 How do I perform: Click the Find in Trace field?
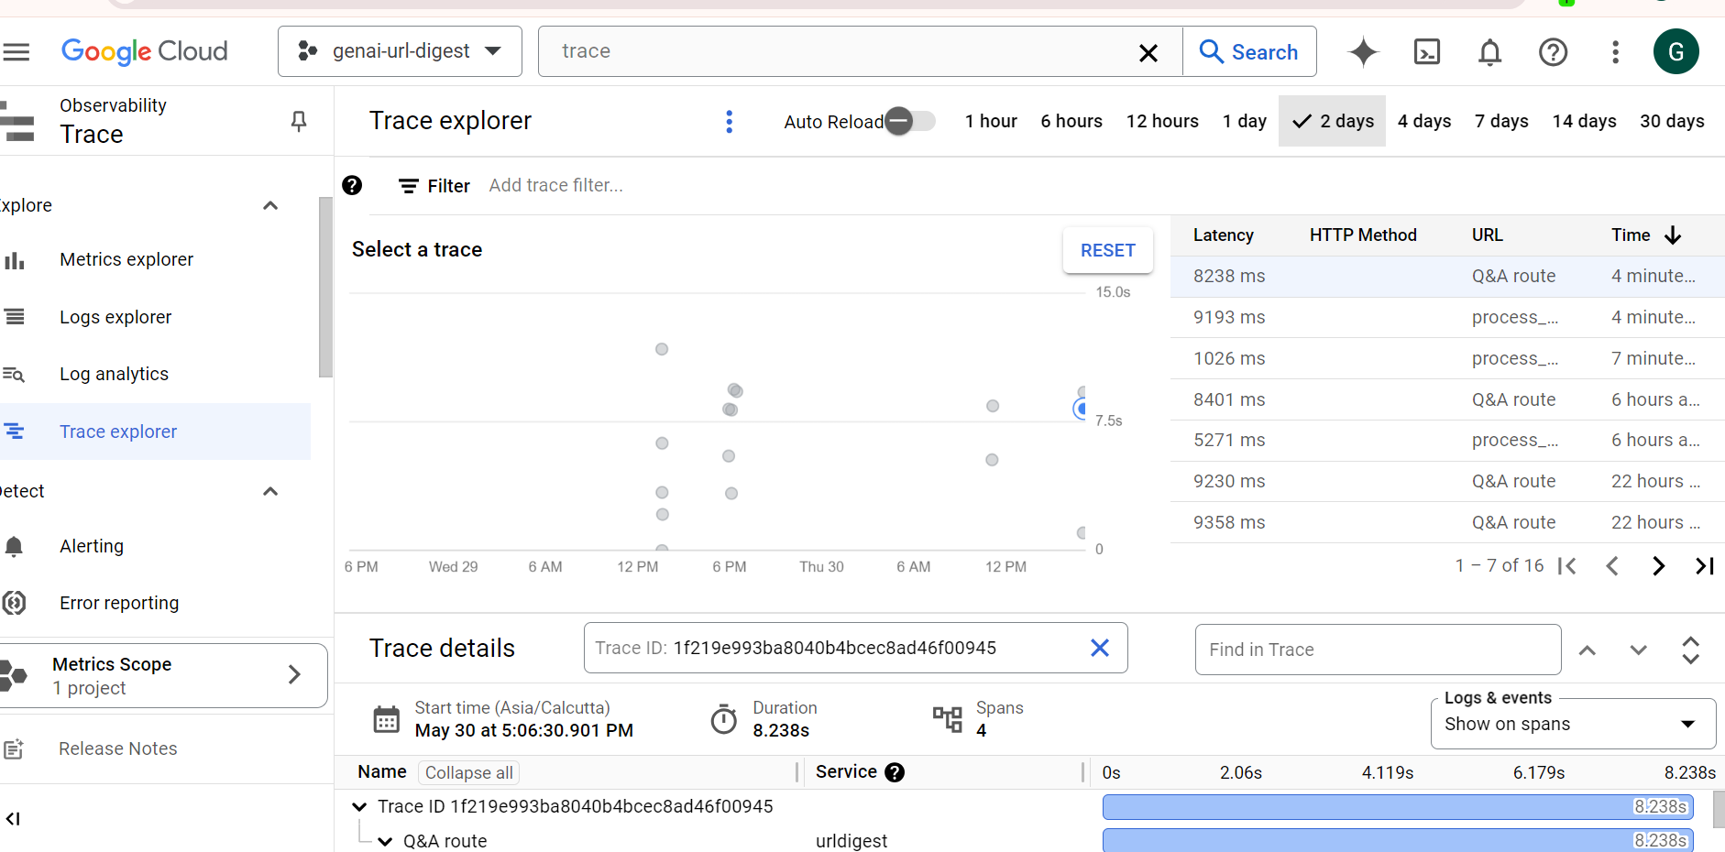(1377, 650)
